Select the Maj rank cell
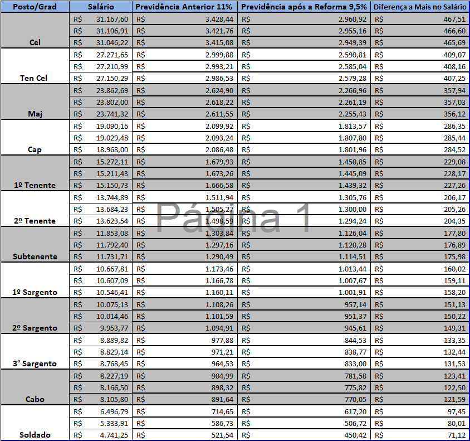The width and height of the screenshot is (470, 441). point(35,114)
